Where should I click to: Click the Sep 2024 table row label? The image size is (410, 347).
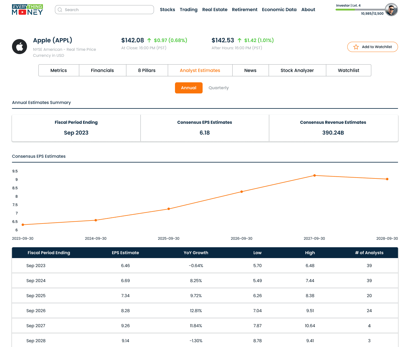36,281
